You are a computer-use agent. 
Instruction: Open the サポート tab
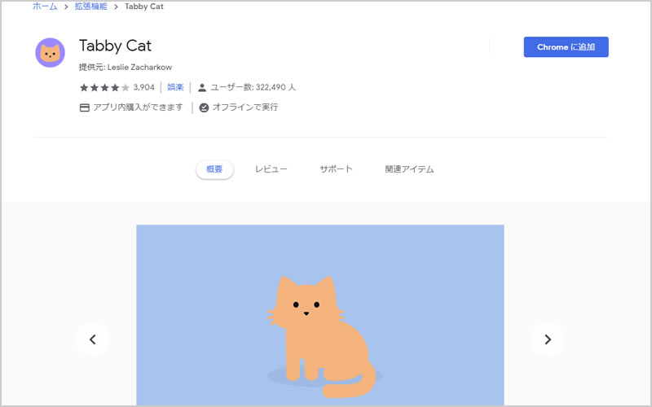(336, 169)
